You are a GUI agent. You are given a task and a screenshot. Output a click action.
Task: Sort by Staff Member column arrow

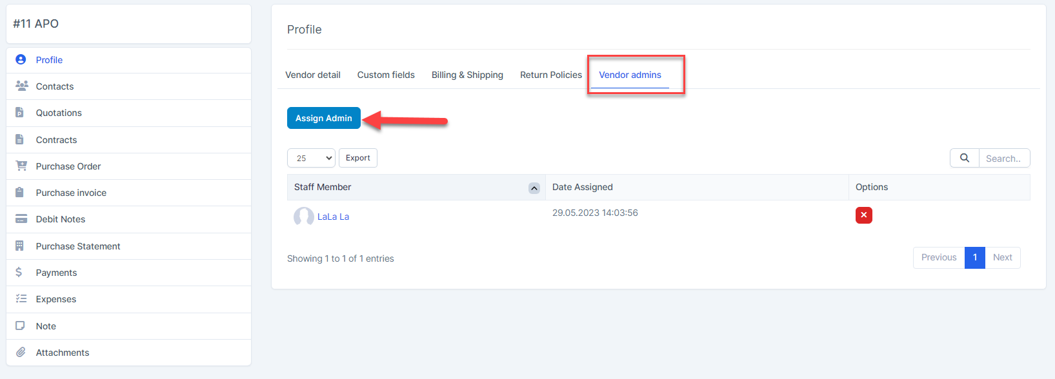tap(534, 188)
